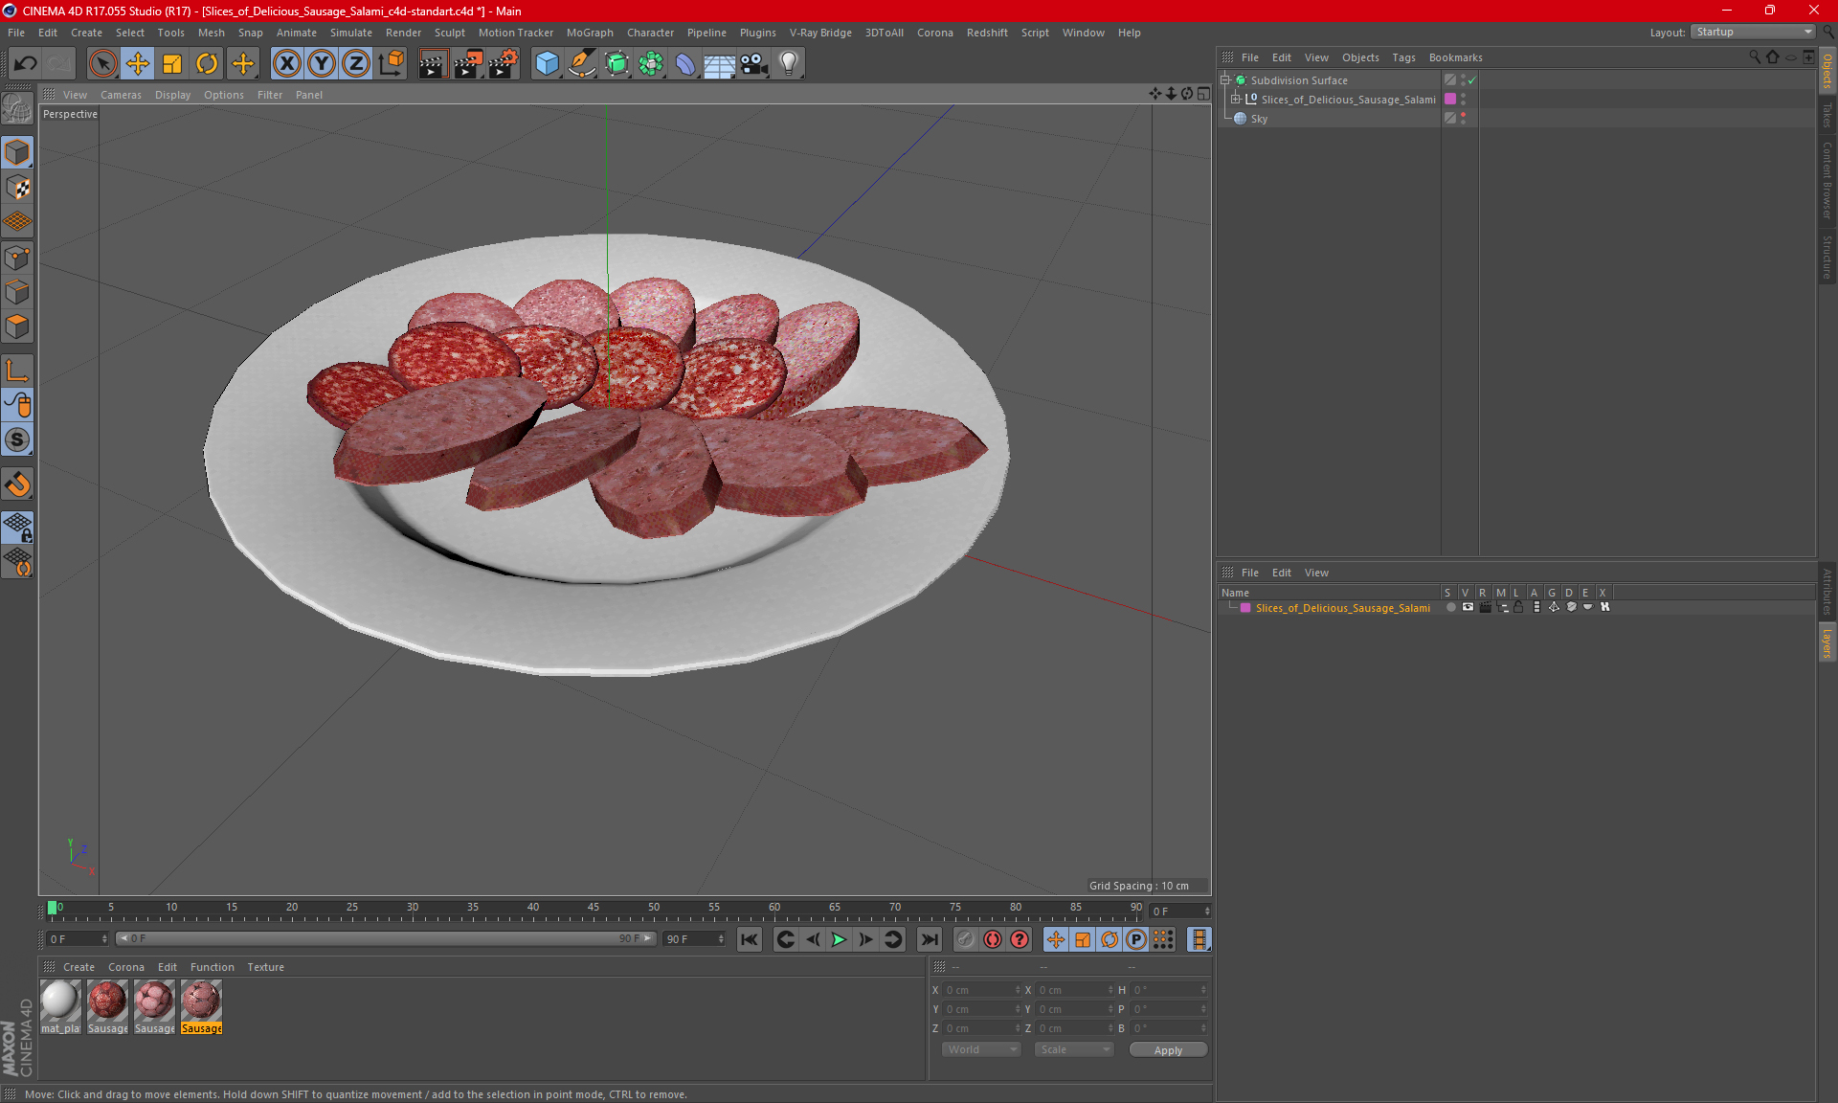Go to start of animation
The image size is (1838, 1103).
click(x=750, y=939)
